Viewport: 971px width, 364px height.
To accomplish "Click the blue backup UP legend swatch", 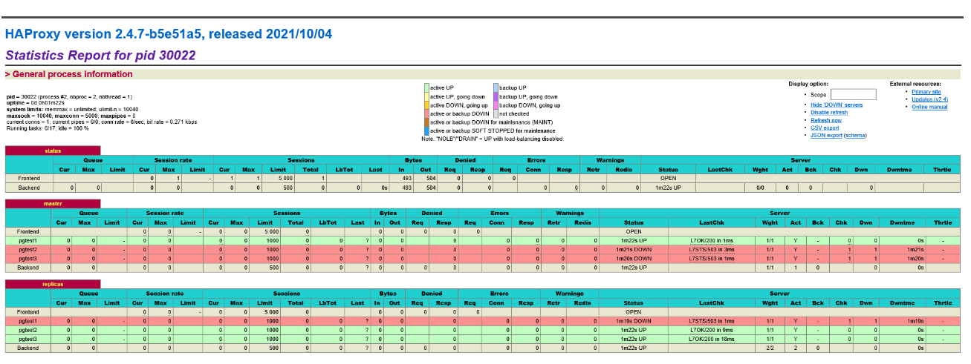I will click(x=496, y=87).
